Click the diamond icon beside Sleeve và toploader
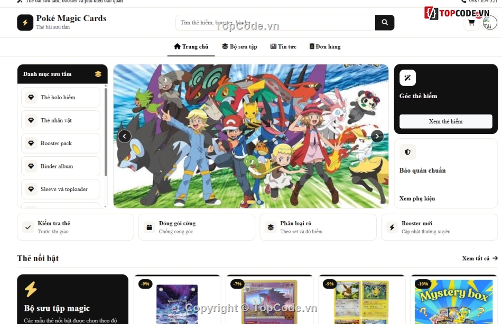 [x=31, y=189]
